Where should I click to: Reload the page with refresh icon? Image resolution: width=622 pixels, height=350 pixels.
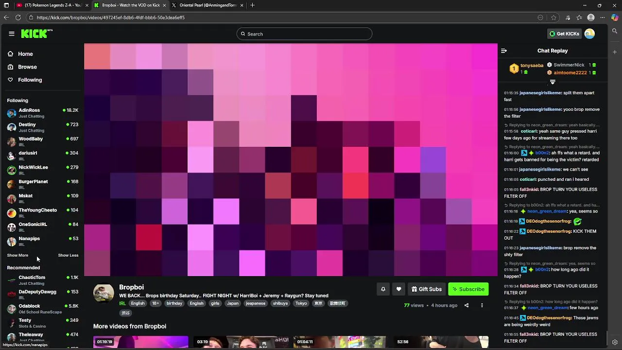(18, 17)
